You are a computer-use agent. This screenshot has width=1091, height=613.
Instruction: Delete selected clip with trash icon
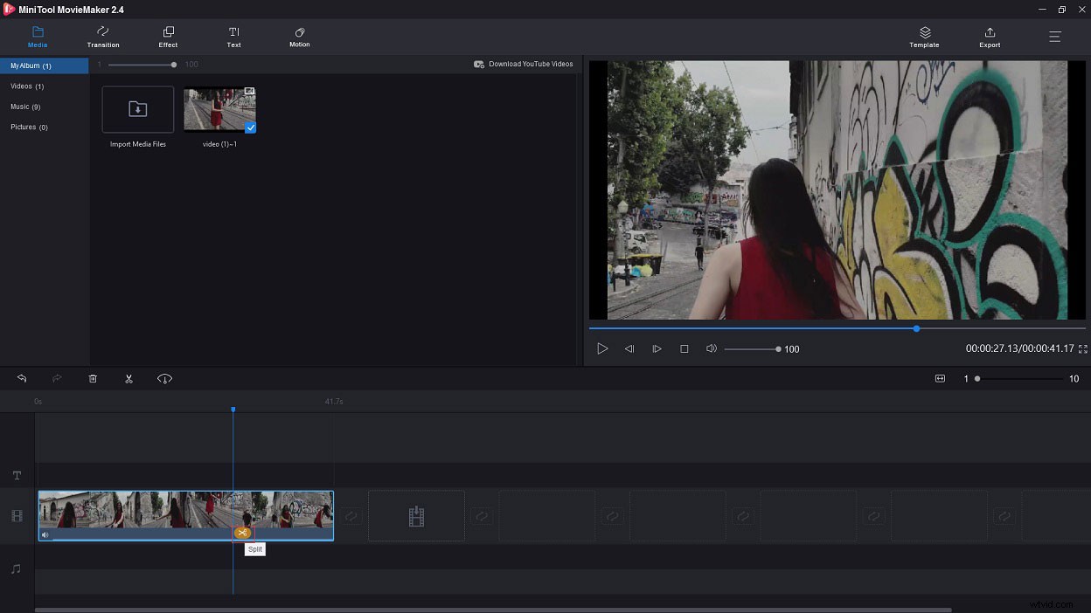pyautogui.click(x=93, y=379)
